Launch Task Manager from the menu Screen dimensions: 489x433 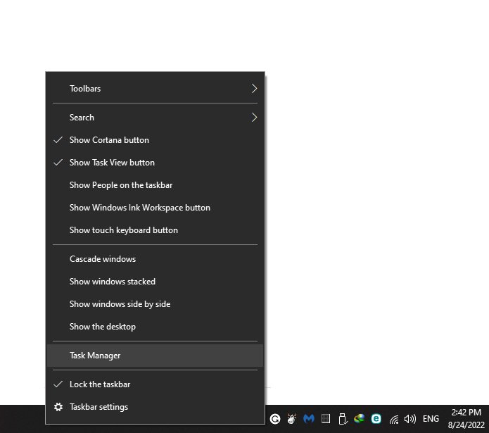pos(155,356)
